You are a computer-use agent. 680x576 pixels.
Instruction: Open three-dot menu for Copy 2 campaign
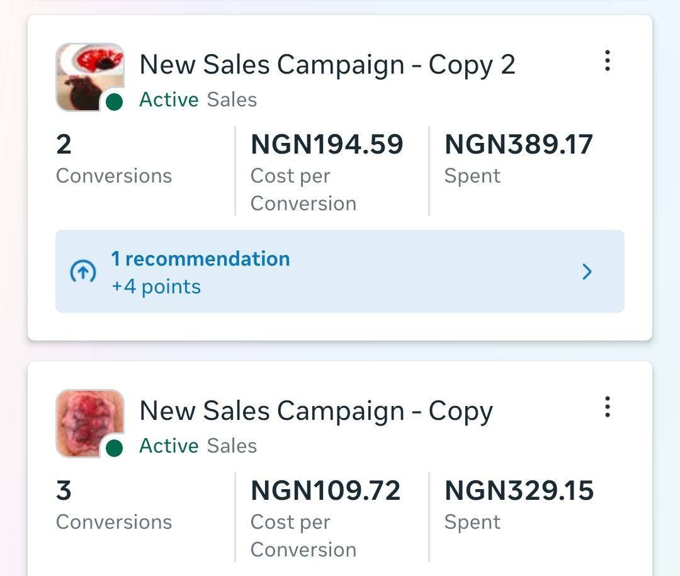click(x=608, y=60)
